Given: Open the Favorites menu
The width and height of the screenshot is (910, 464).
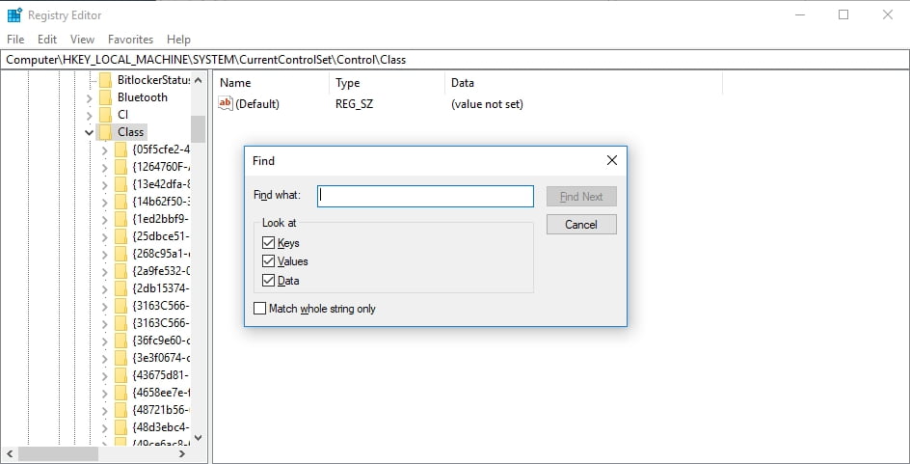Looking at the screenshot, I should 130,40.
